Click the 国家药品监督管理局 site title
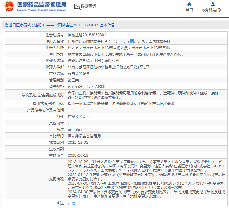The width and height of the screenshot is (229, 208). pyautogui.click(x=41, y=5)
